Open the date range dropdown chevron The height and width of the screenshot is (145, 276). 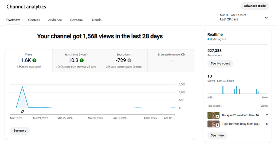click(266, 18)
